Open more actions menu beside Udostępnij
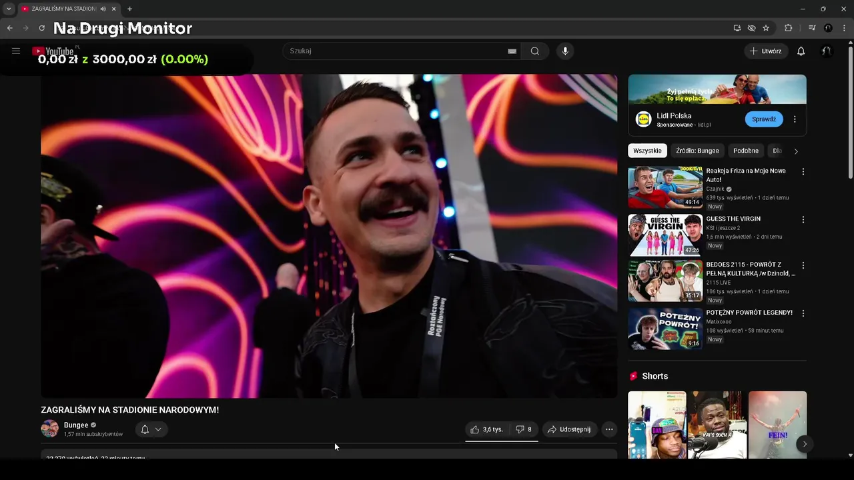The image size is (854, 480). pyautogui.click(x=609, y=429)
